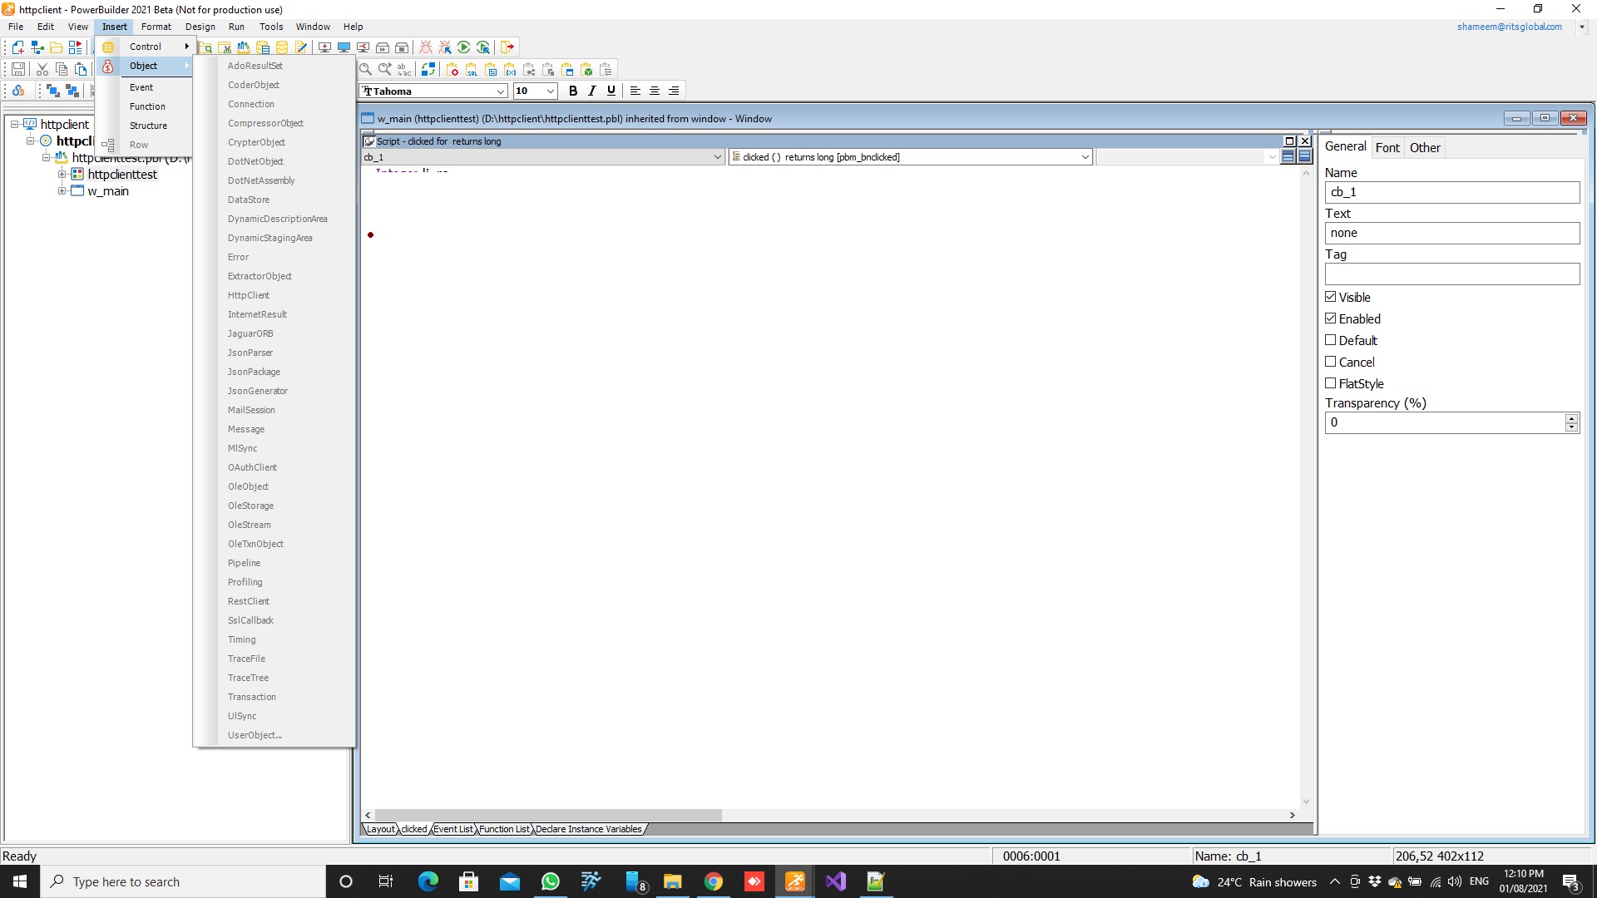The width and height of the screenshot is (1597, 898).
Task: Toggle Italic formatting
Action: [591, 91]
